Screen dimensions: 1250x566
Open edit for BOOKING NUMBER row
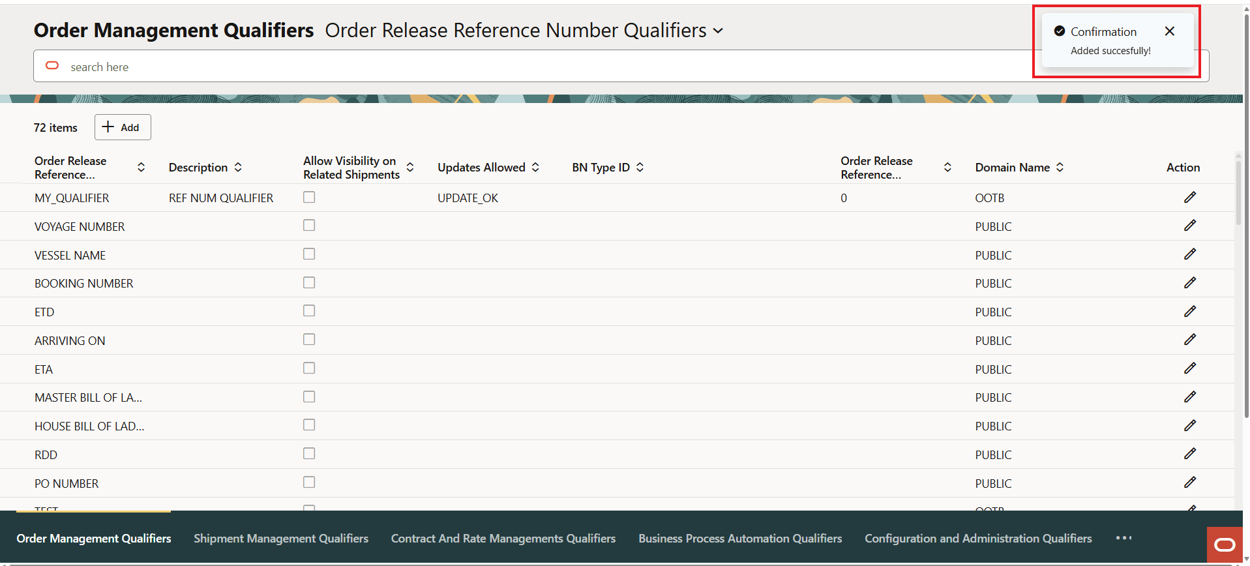coord(1189,282)
